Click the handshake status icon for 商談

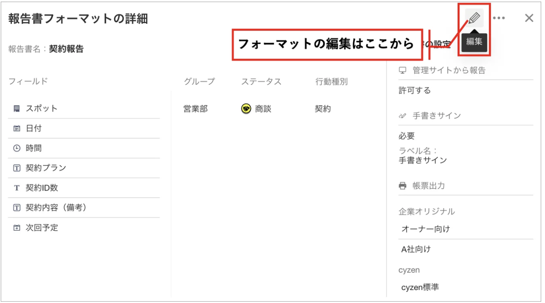(x=246, y=109)
